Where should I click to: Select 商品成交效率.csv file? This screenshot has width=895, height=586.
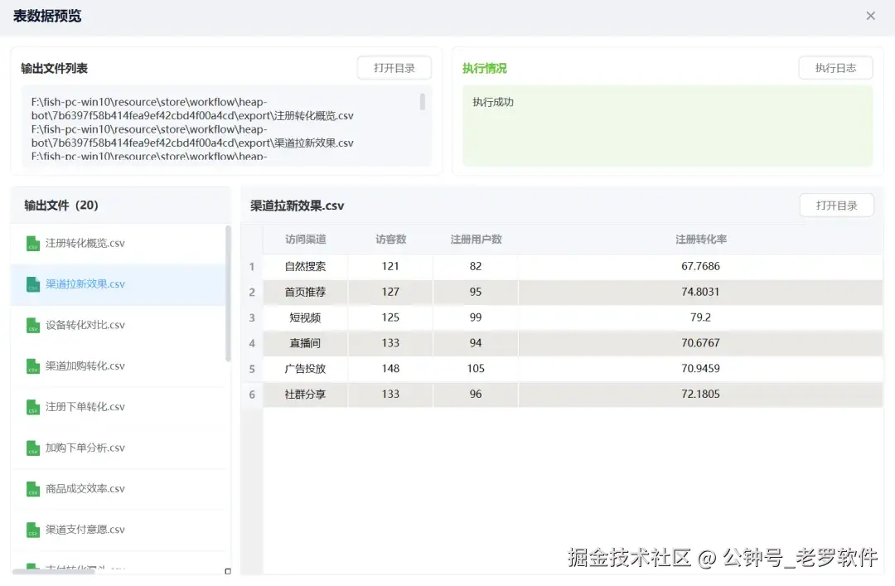point(119,489)
